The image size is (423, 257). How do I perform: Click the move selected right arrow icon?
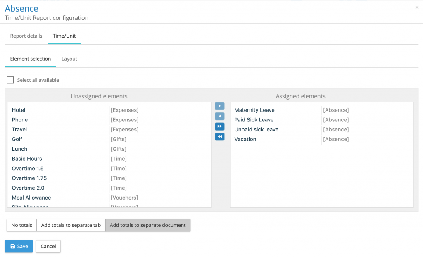pyautogui.click(x=219, y=106)
